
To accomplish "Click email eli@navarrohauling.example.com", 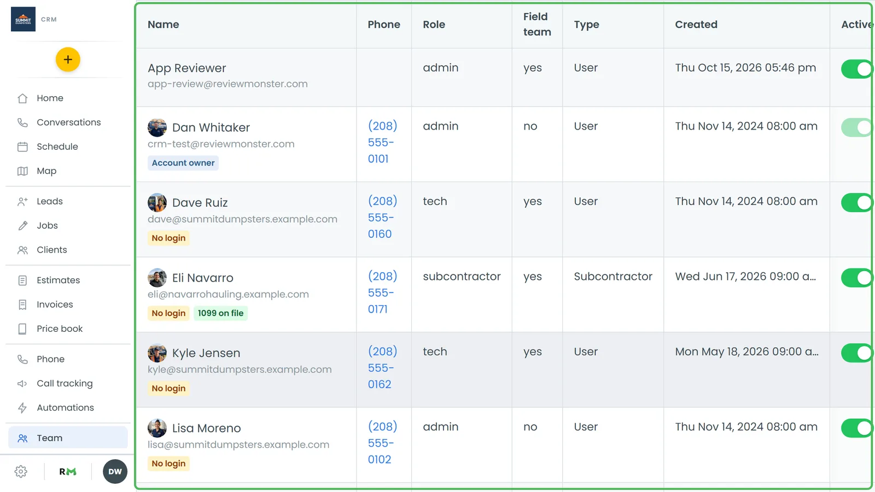I will (228, 294).
